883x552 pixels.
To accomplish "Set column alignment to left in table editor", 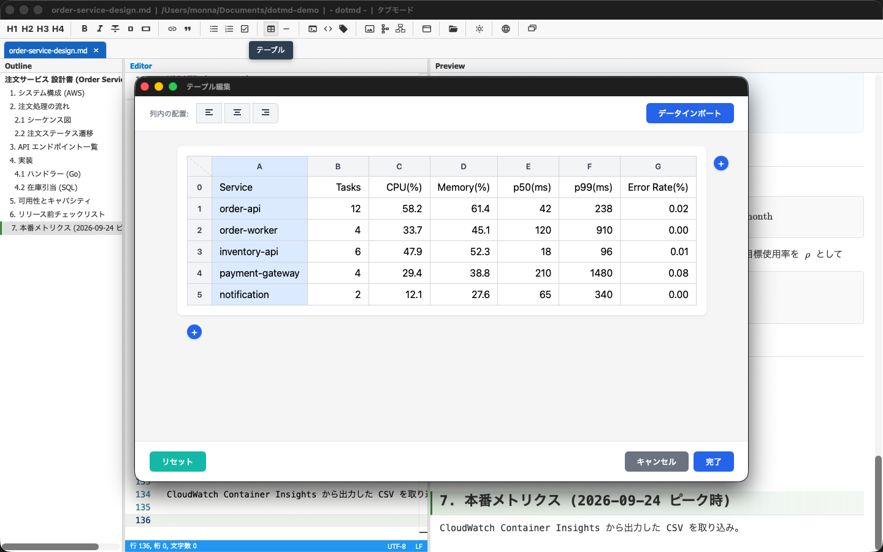I will tap(209, 113).
